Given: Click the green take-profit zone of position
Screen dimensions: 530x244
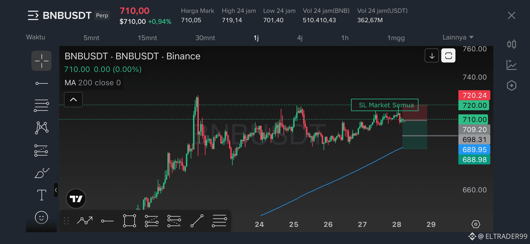Looking at the screenshot, I should click(415, 135).
